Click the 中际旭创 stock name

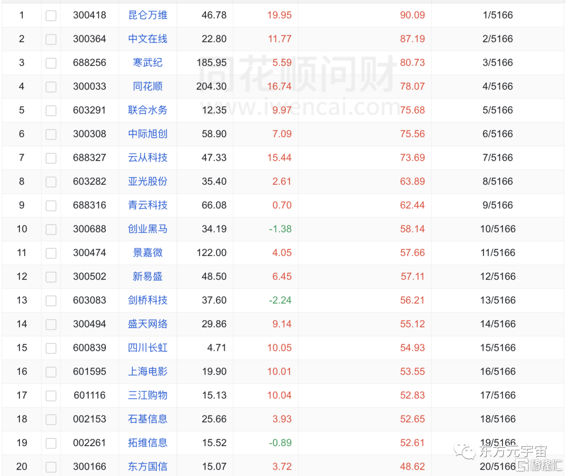point(148,134)
